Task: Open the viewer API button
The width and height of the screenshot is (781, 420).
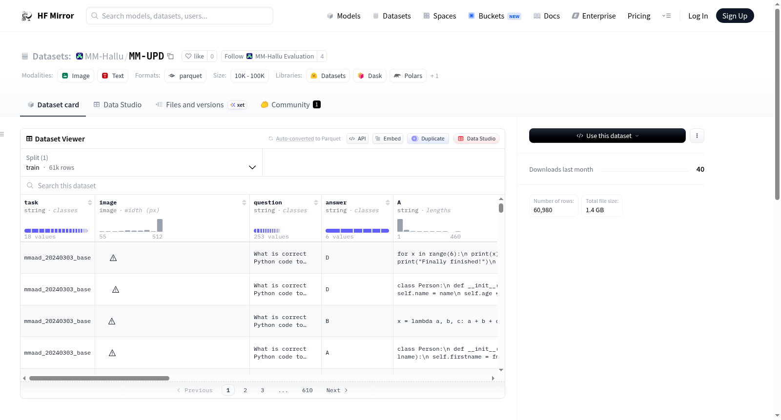Action: click(357, 139)
